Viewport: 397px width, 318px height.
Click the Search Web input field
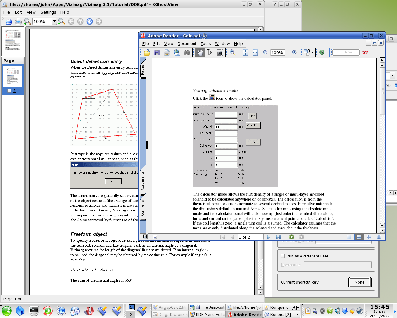point(346,52)
